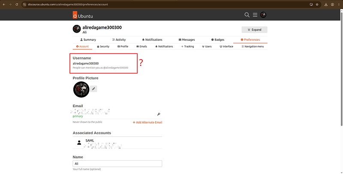Go to the Ubuntu logo home link
Screen dimensions: 343x174
[x=83, y=15]
